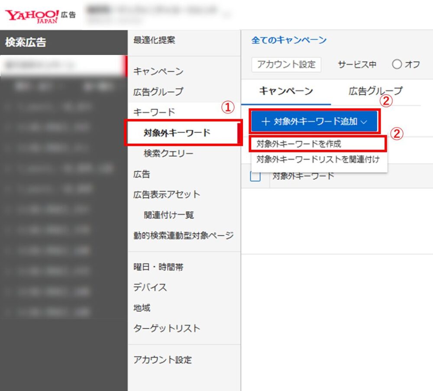
Task: Open 動的検索連動型対象ページ in the side menu
Action: [183, 236]
